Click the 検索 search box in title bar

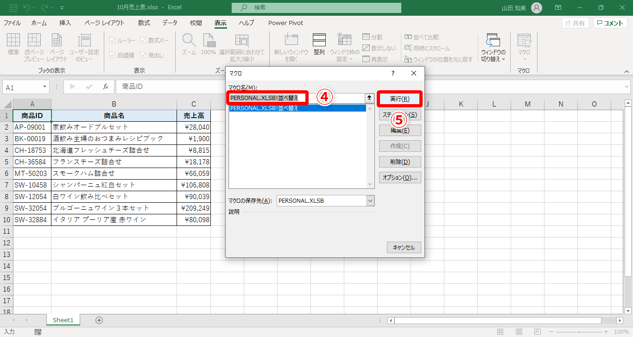(316, 8)
